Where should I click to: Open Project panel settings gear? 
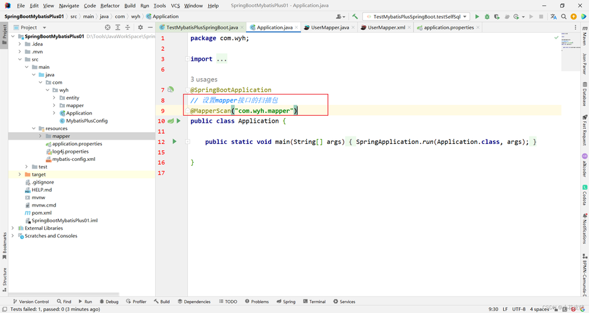(140, 28)
